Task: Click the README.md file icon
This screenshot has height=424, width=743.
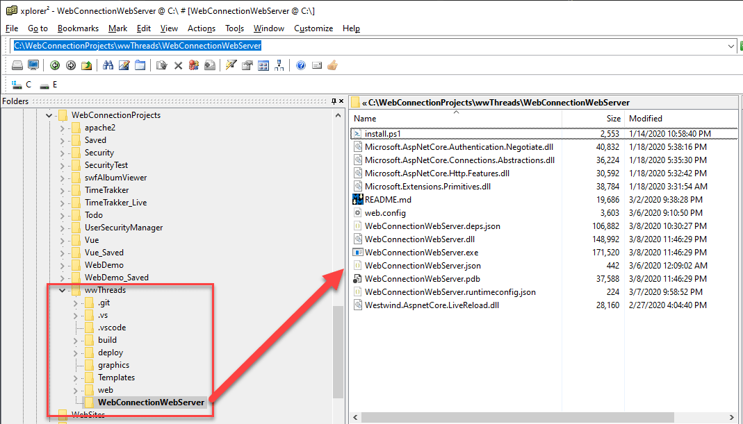Action: pyautogui.click(x=358, y=200)
